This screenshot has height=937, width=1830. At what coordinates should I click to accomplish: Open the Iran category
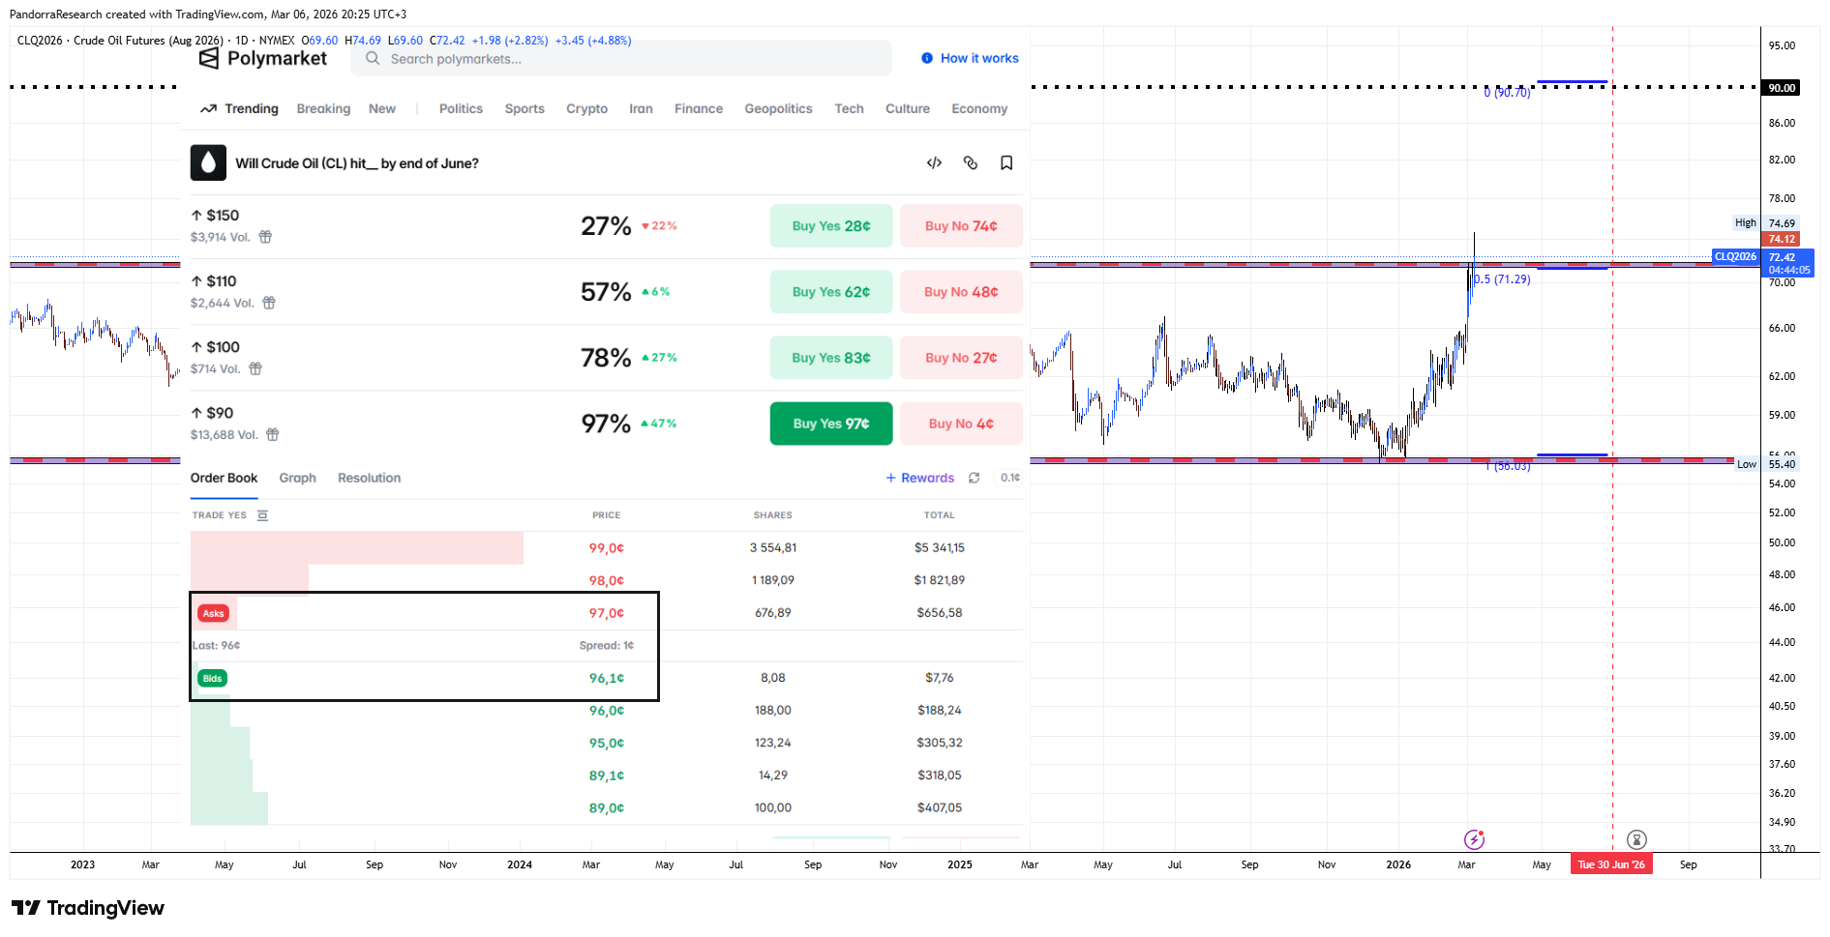[641, 109]
